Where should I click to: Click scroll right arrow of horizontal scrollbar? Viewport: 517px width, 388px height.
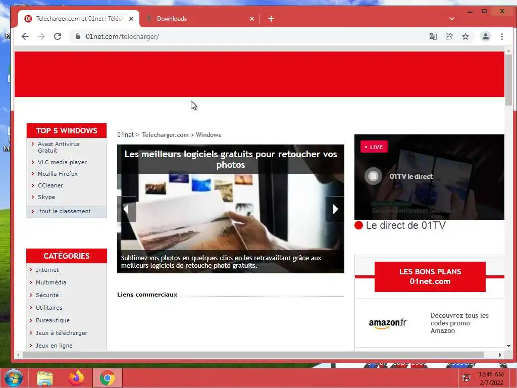[x=500, y=355]
